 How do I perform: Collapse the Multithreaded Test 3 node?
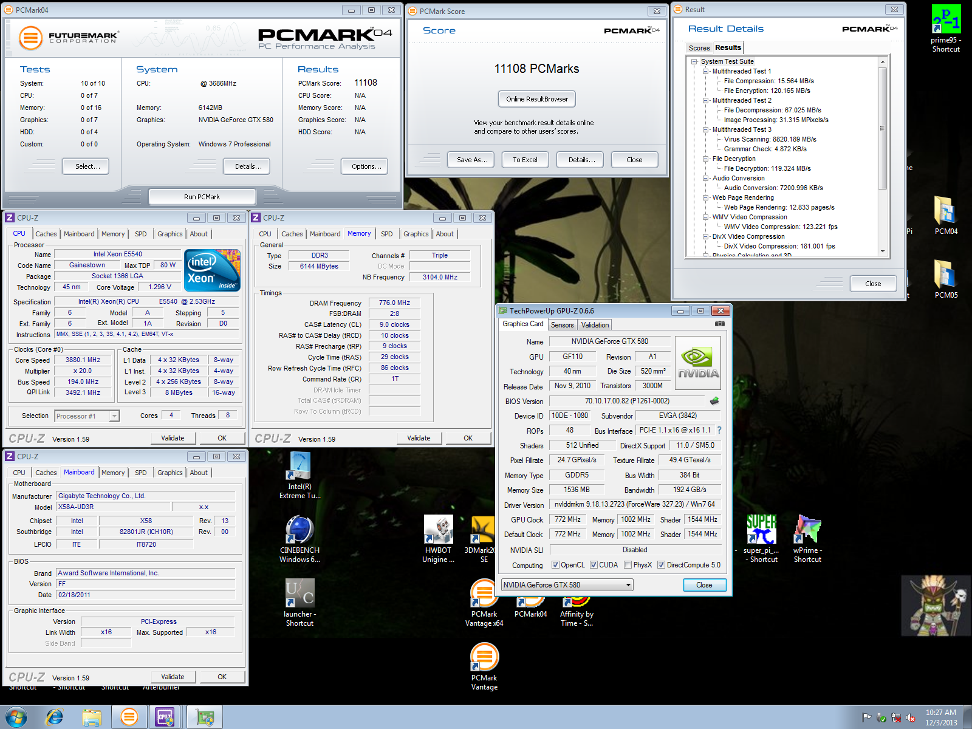coord(706,129)
